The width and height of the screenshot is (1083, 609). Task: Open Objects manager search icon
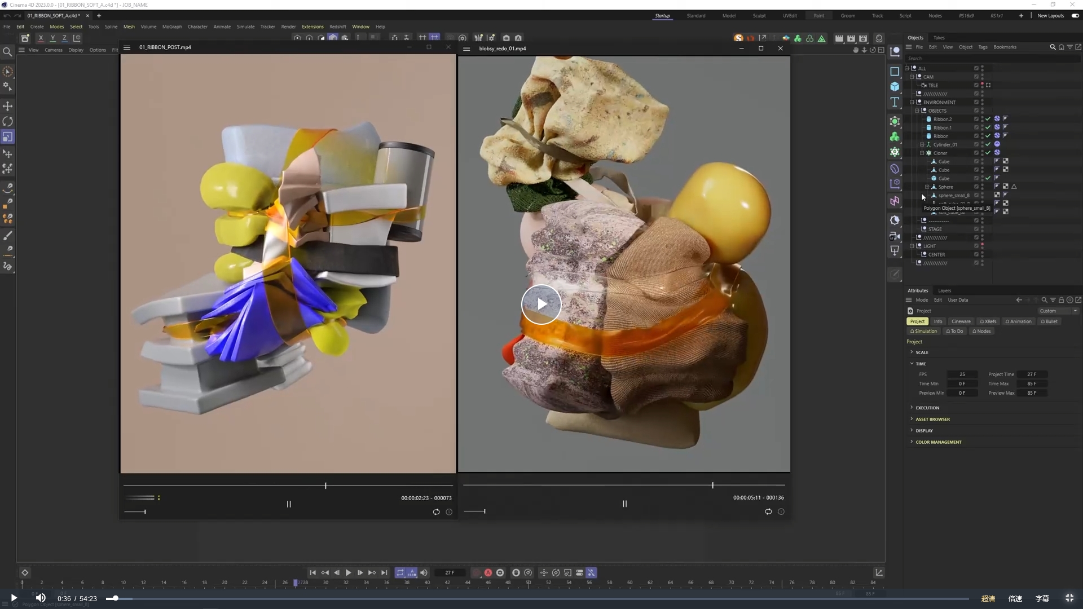point(1053,47)
